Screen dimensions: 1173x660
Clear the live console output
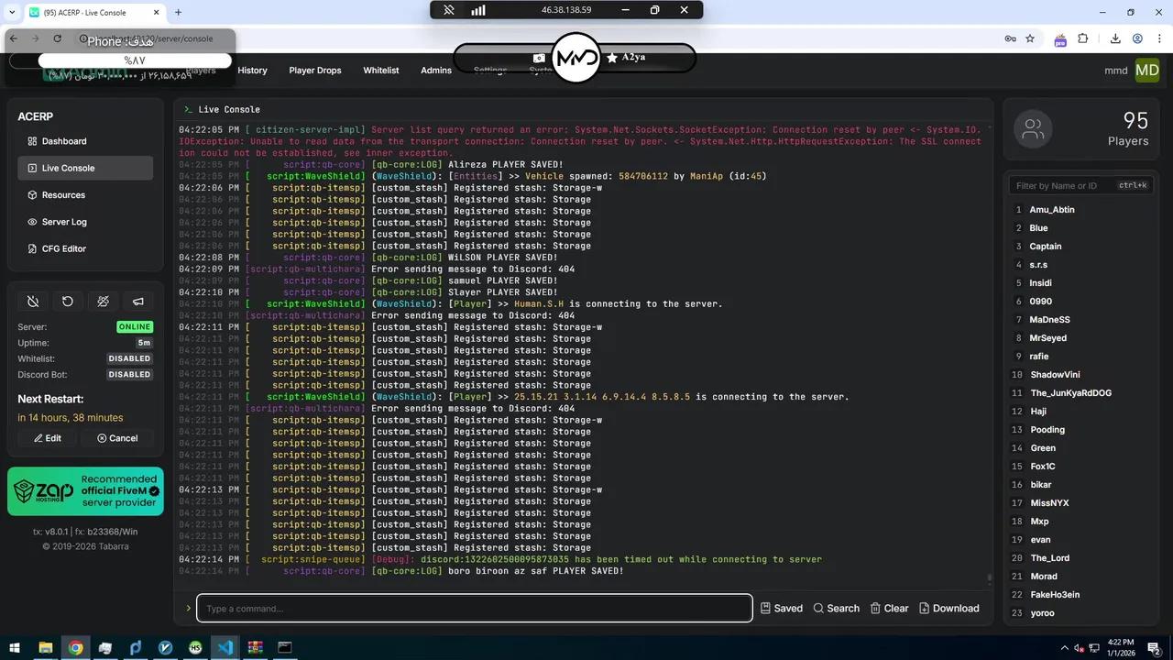(x=889, y=609)
